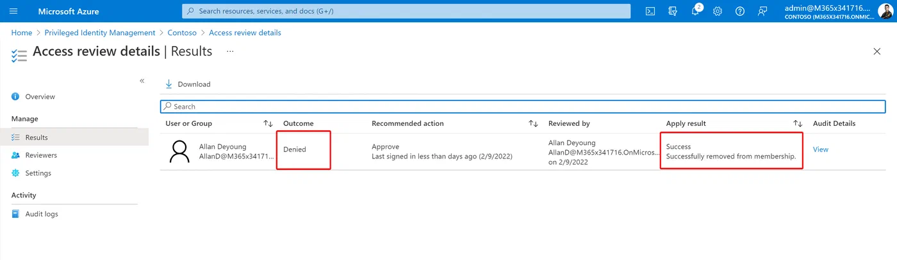The width and height of the screenshot is (897, 260).
Task: Open feedback icon in header
Action: [x=762, y=11]
